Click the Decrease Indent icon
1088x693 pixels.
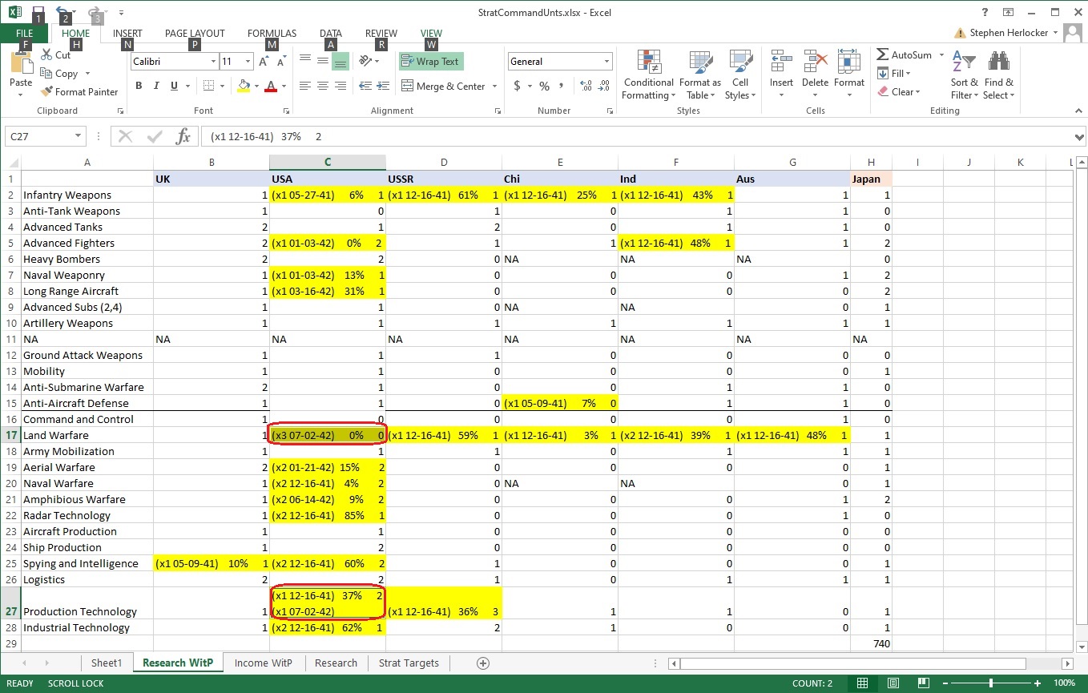(365, 86)
